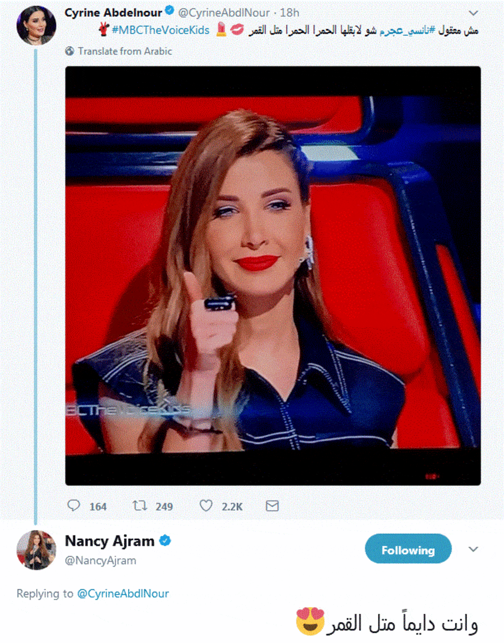Open @CyrineAbdlNour mention in reply line
The width and height of the screenshot is (504, 643).
pyautogui.click(x=123, y=593)
